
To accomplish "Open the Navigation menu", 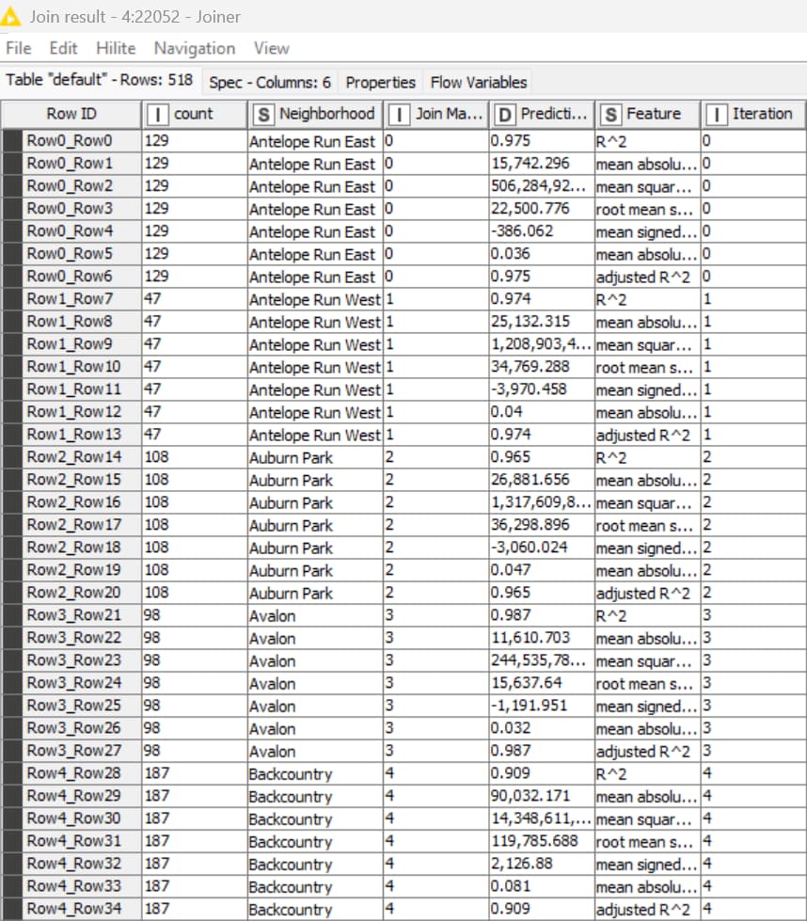I will 195,48.
